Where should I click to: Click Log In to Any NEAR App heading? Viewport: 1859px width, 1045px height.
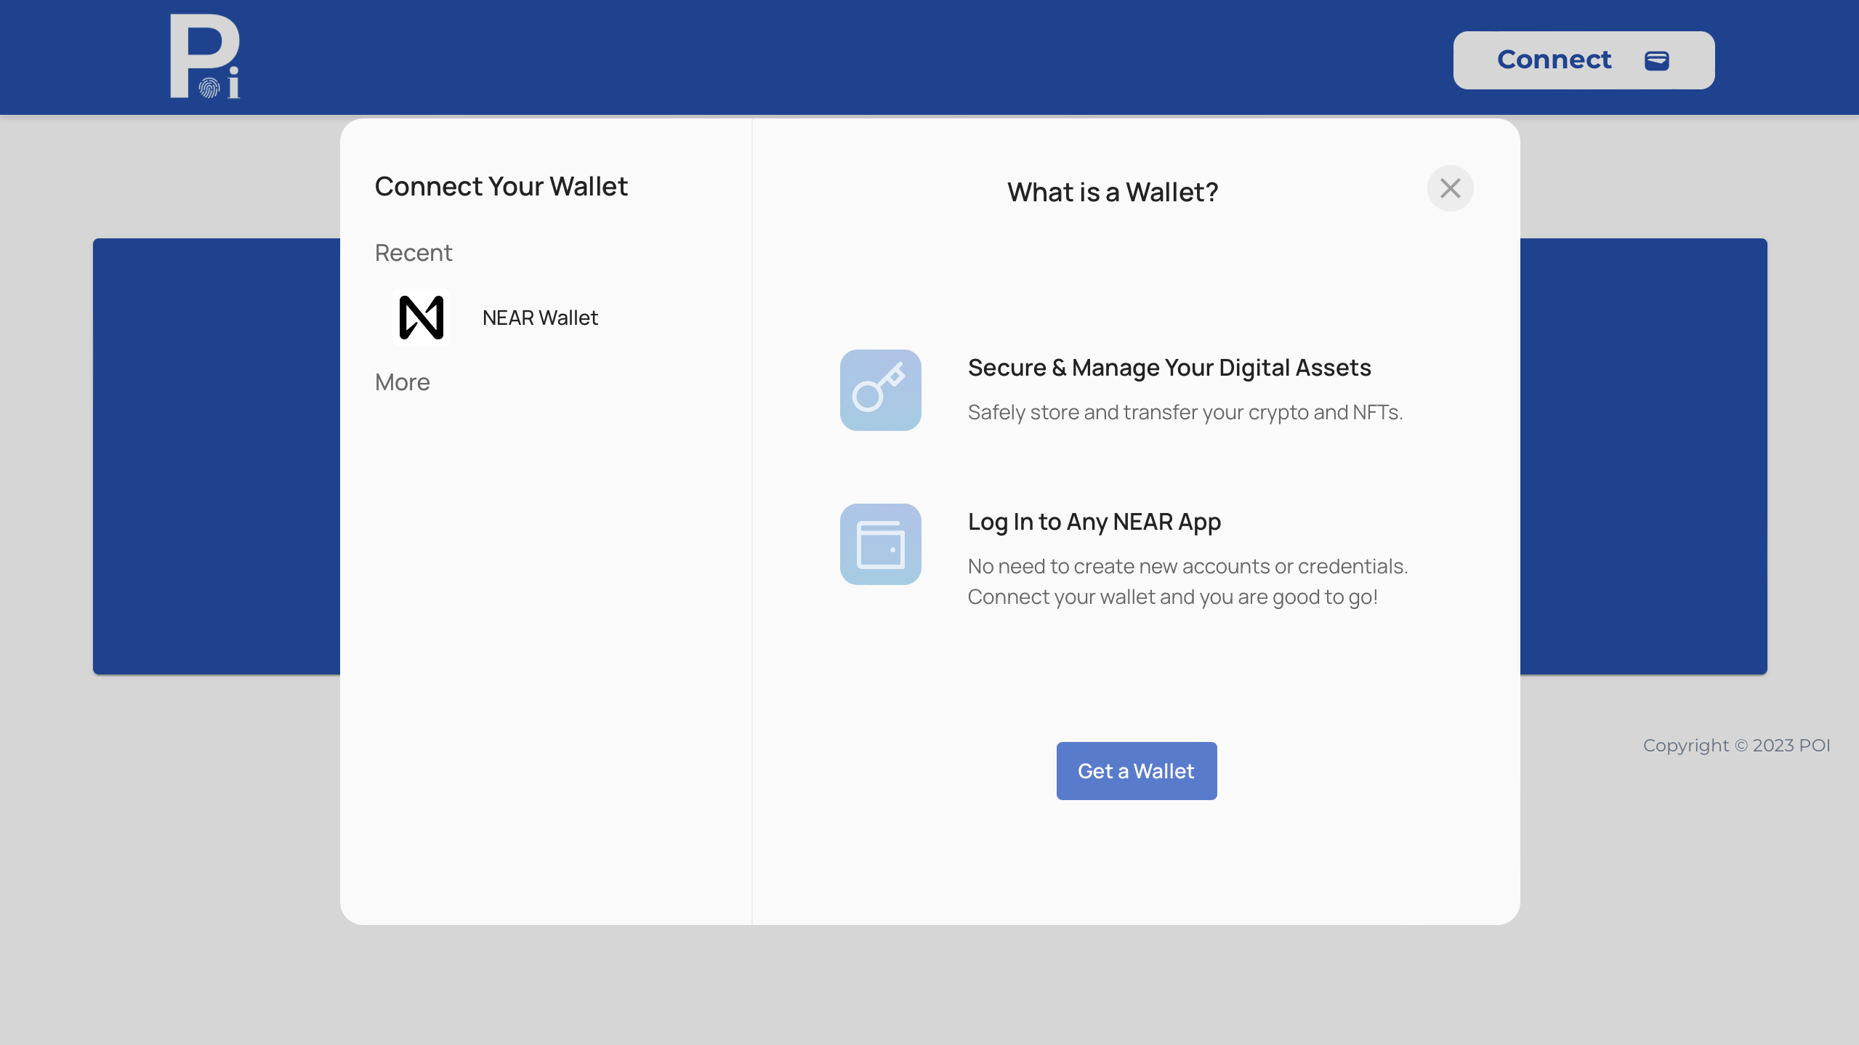(x=1094, y=522)
